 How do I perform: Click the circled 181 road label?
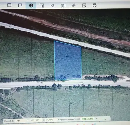click(x=81, y=85)
